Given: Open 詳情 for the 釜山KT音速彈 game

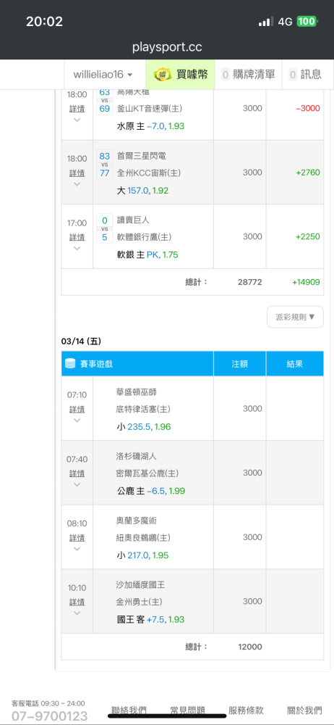Looking at the screenshot, I should (77, 109).
